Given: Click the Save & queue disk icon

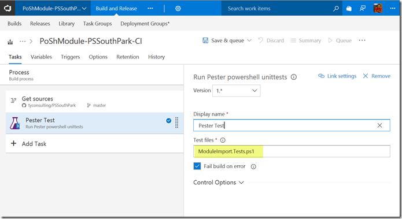Looking at the screenshot, I should click(205, 40).
